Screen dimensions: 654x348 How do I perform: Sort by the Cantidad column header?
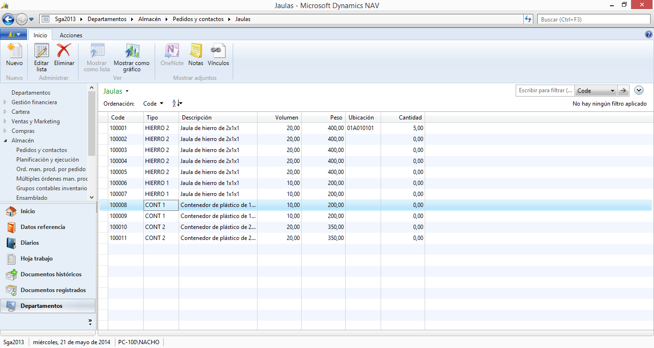pos(403,118)
